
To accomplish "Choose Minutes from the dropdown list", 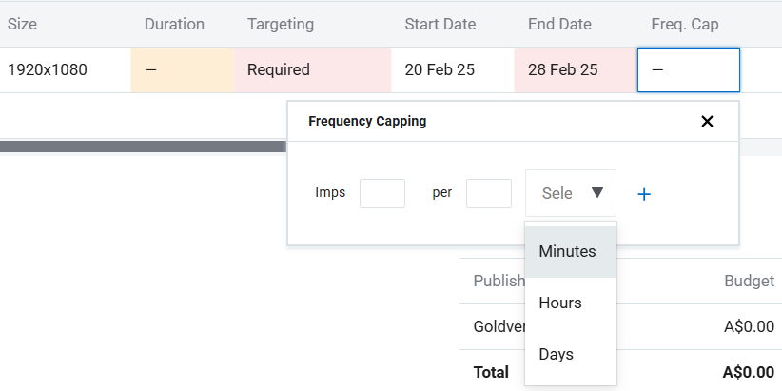I will [x=569, y=252].
